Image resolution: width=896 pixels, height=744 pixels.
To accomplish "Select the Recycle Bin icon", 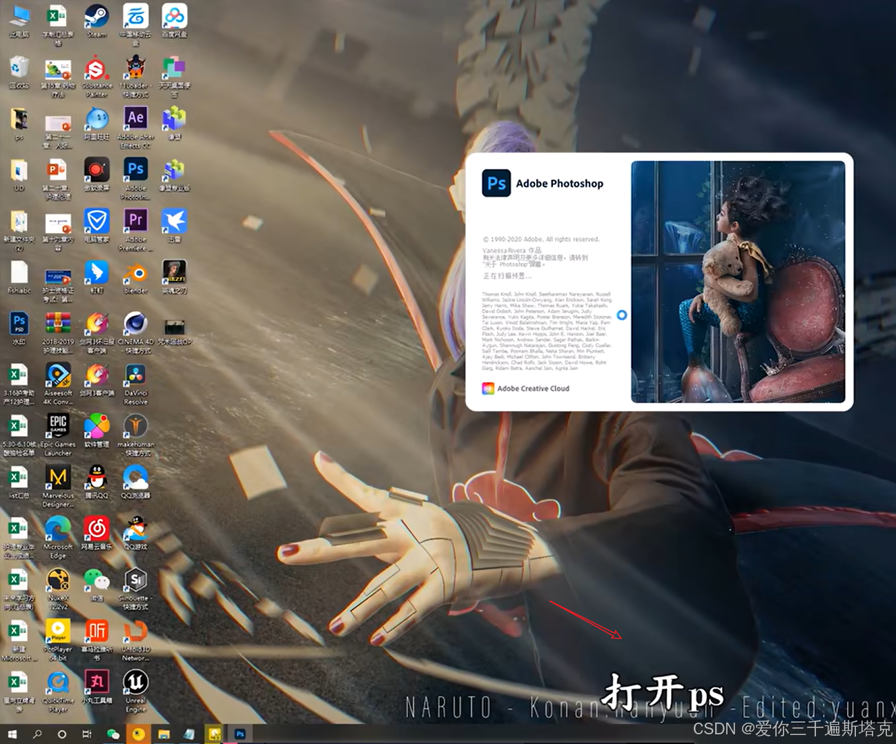I will 19,72.
